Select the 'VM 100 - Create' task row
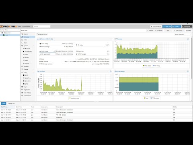Image resolution: width=193 pixels, height=145 pixels. 96,115
